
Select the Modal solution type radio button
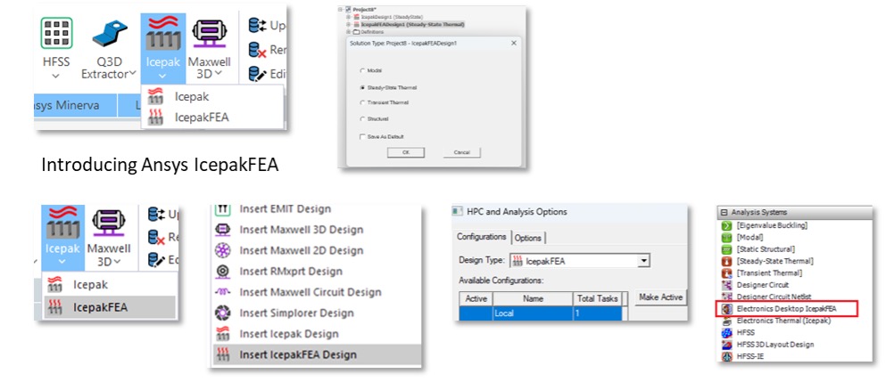(x=361, y=70)
